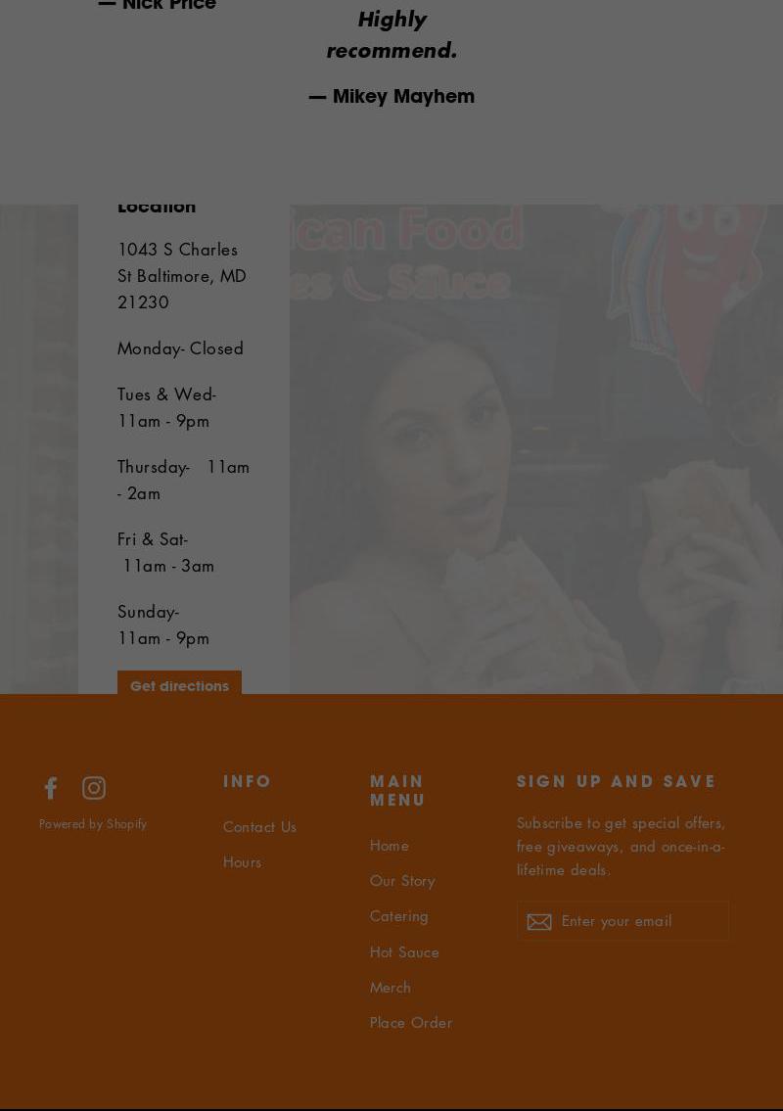Image resolution: width=783 pixels, height=1111 pixels.
Task: Click the Powered by Shopify link
Action: click(93, 823)
